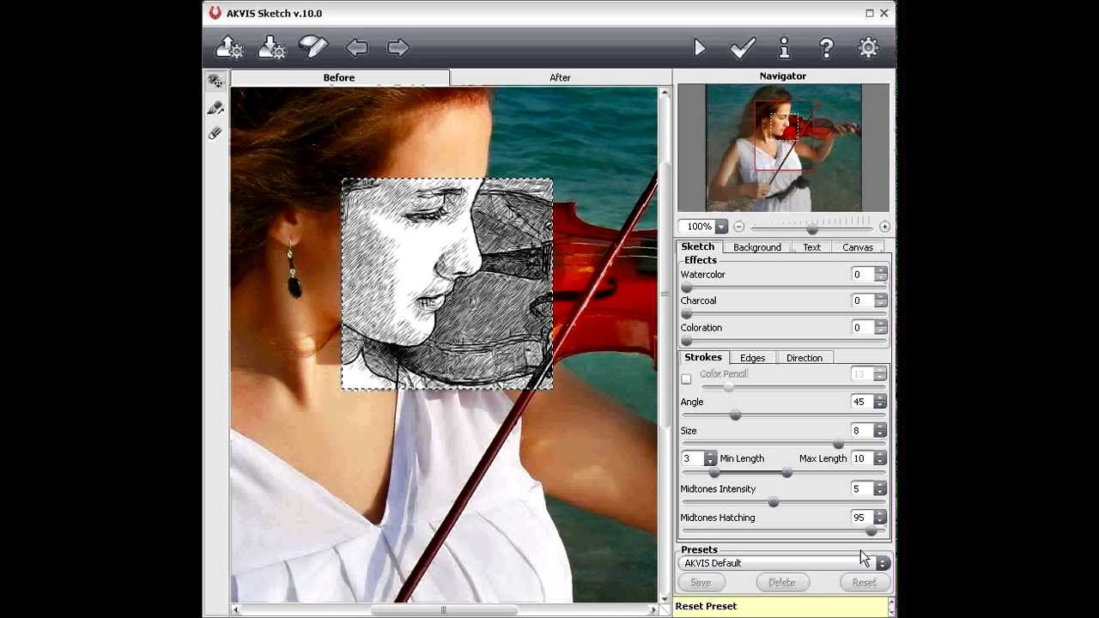Open Help with the question mark icon
Image resolution: width=1099 pixels, height=618 pixels.
826,47
